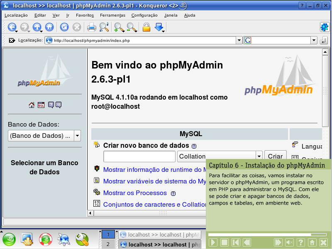Open the Favoritos menu
This screenshot has height=249, width=332.
tap(85, 15)
